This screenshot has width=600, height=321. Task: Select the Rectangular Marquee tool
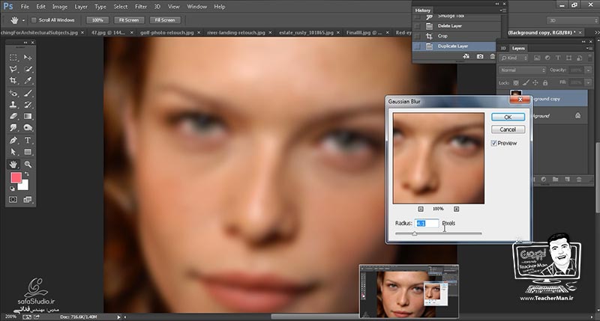pyautogui.click(x=13, y=58)
